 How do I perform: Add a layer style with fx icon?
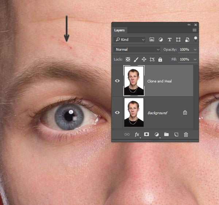(137, 135)
